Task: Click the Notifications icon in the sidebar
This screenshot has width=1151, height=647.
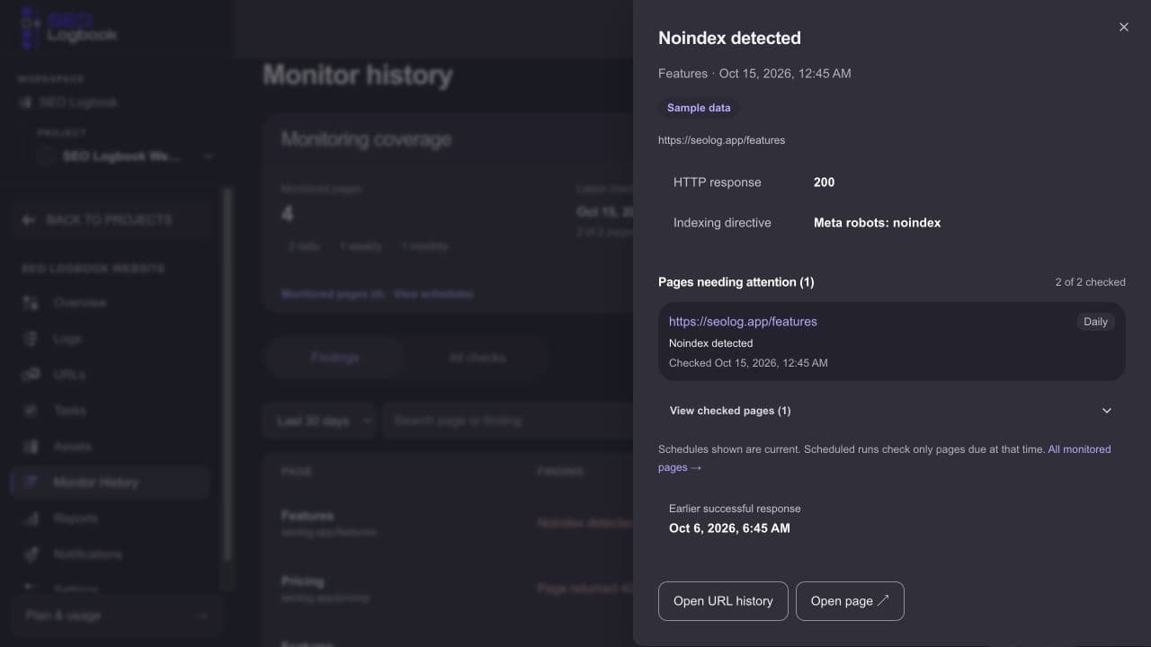Action: pos(31,554)
